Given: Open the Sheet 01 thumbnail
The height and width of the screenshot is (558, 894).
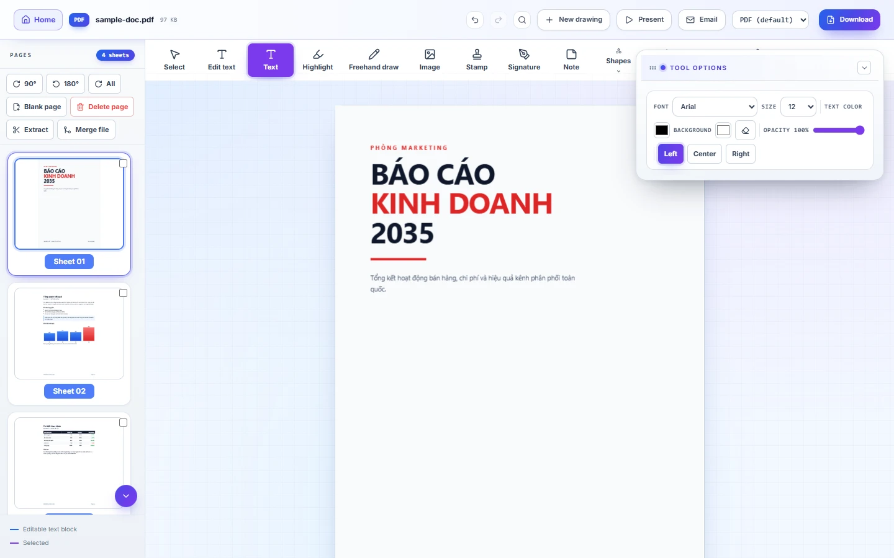Looking at the screenshot, I should tap(69, 204).
